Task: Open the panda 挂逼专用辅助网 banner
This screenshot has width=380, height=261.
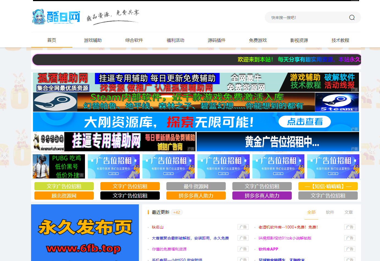Action: 114,142
